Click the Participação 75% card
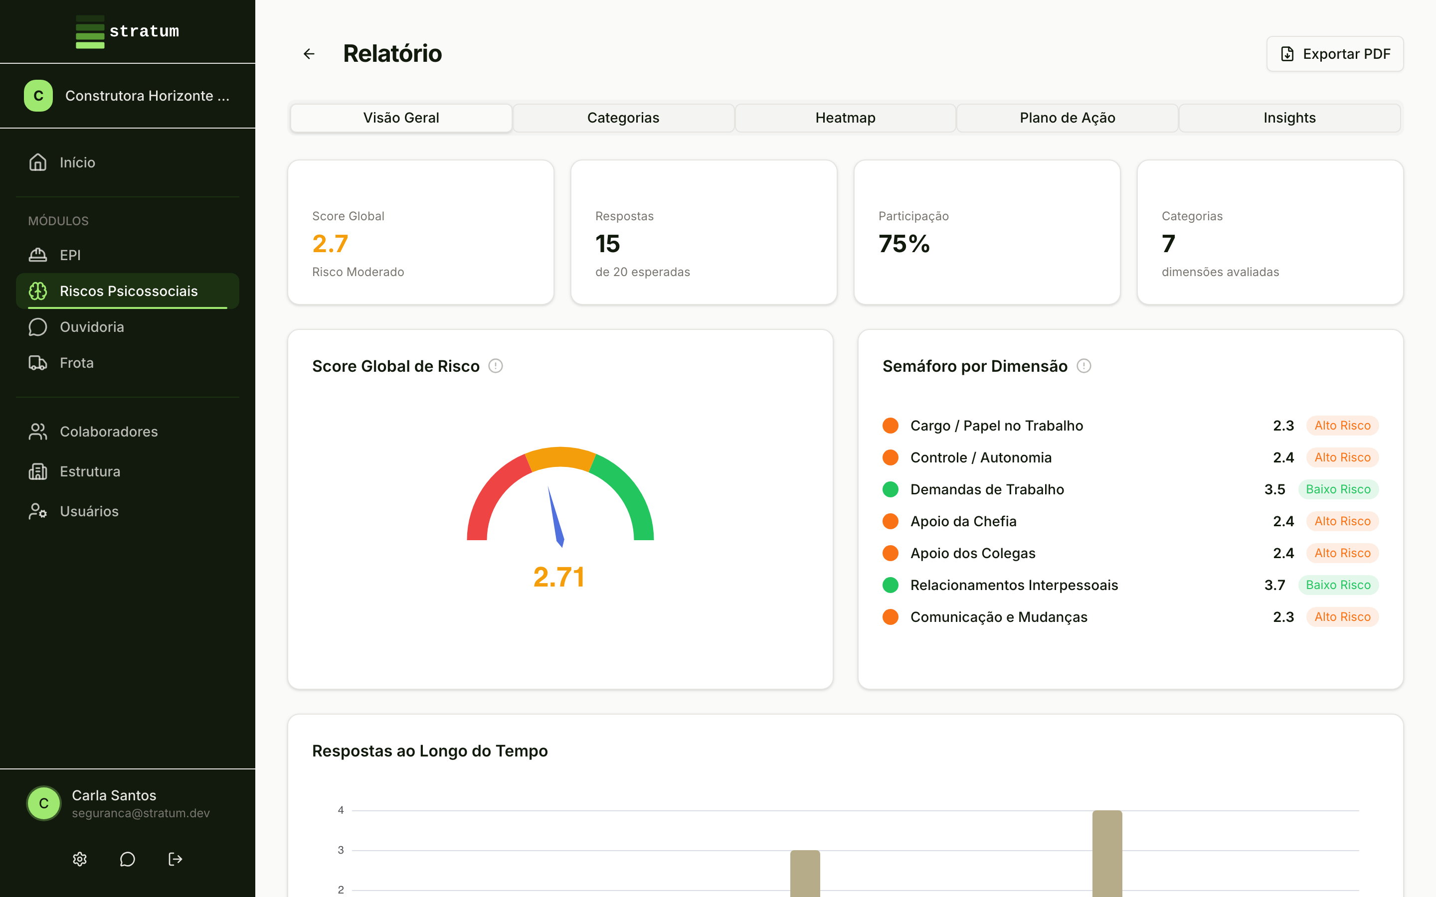Viewport: 1436px width, 897px height. click(987, 232)
